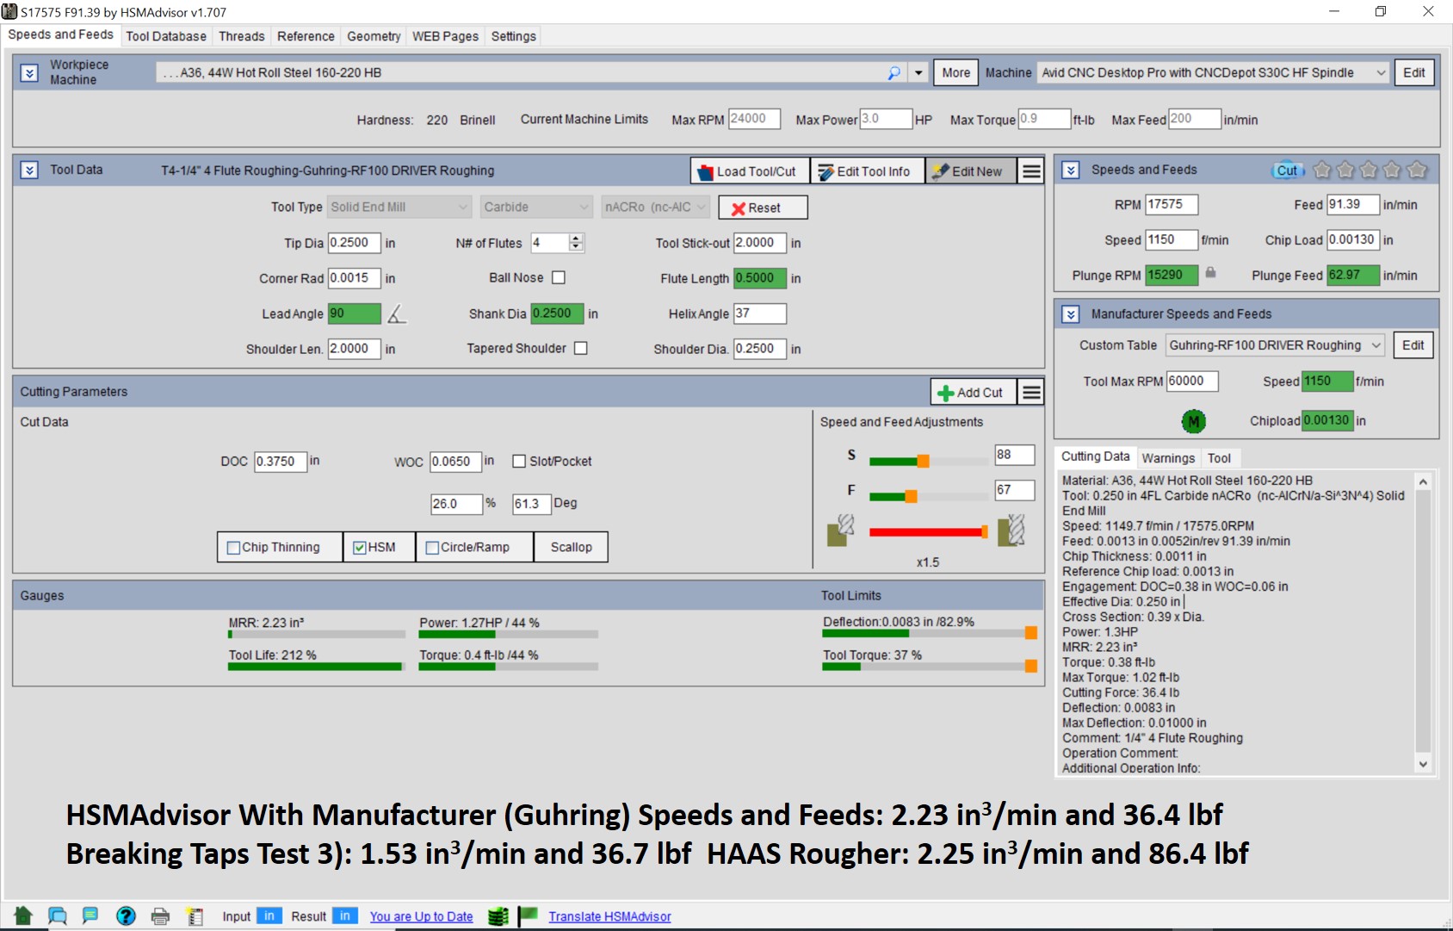Screen dimensions: 1453x931
Task: Open the help question mark icon
Action: [126, 915]
